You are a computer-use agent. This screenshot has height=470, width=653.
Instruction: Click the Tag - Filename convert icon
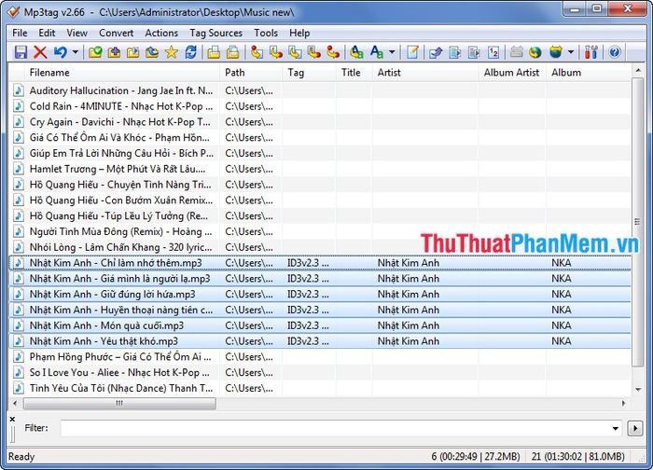[257, 52]
